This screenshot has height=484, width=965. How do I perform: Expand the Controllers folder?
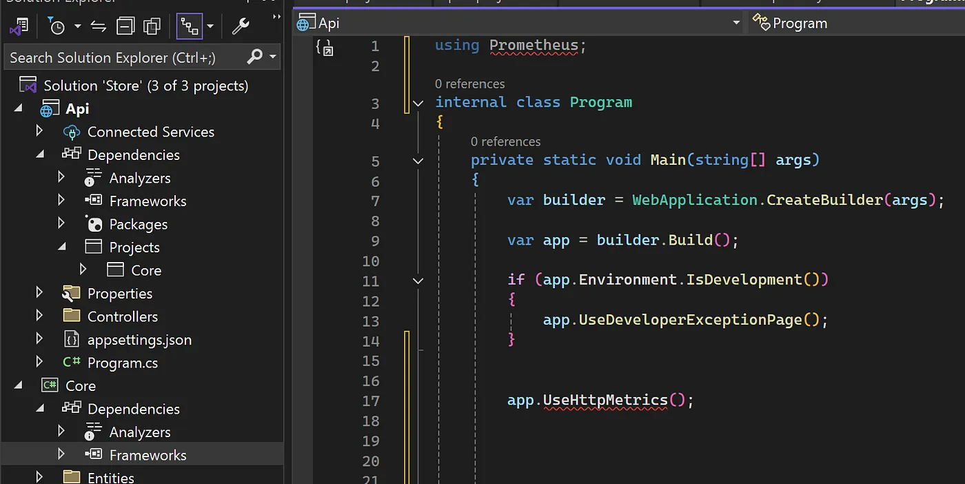39,316
